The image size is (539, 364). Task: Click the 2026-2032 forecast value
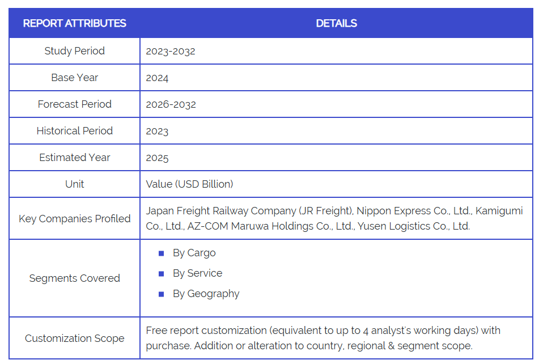[171, 104]
